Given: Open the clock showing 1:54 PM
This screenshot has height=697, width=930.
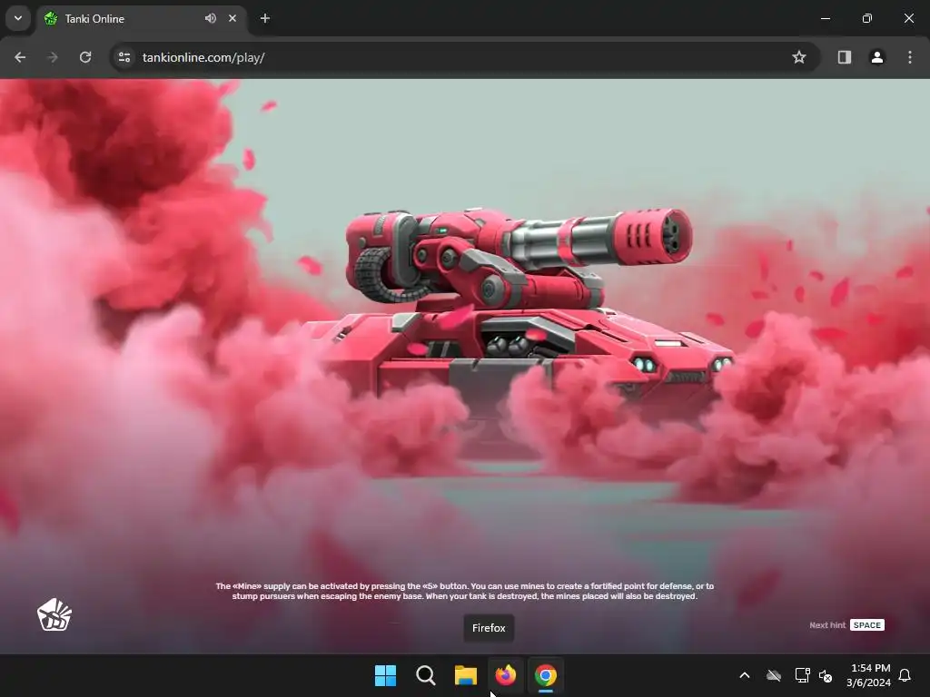Looking at the screenshot, I should (868, 675).
